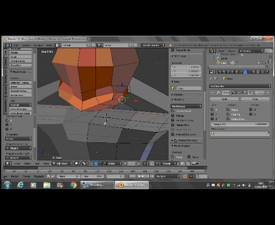Click the Copy button on mirror modifier
This screenshot has height=225, width=275.
[x=255, y=99]
